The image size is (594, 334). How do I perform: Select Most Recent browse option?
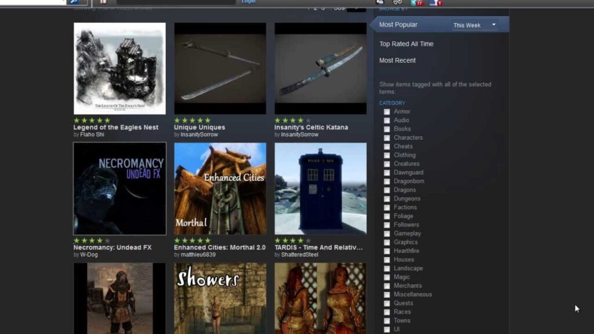pyautogui.click(x=397, y=60)
